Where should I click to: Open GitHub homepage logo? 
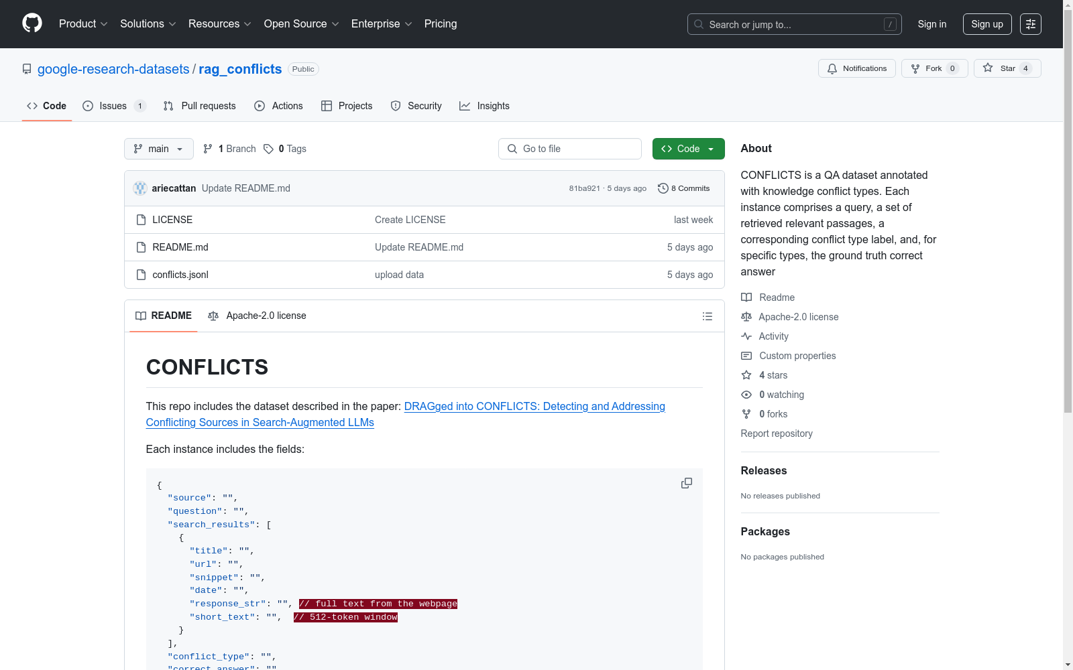click(x=32, y=23)
